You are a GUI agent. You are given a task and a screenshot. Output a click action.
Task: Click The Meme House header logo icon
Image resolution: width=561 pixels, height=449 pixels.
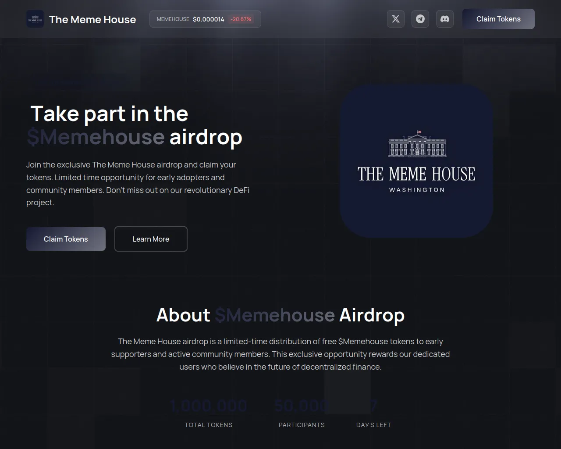35,19
